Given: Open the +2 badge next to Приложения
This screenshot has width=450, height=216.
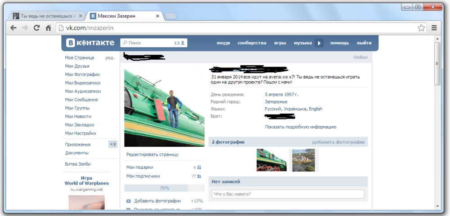Looking at the screenshot, I should tap(112, 145).
